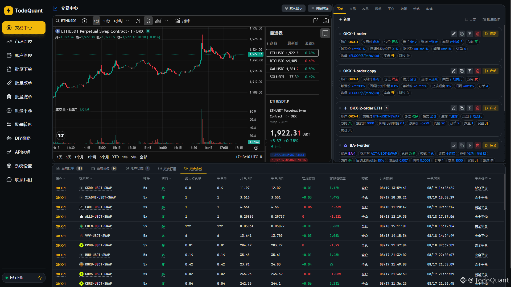Viewport: 511px width, 287px height.
Task: Toggle the 自选表 watchlist panel icon
Action: point(325,33)
